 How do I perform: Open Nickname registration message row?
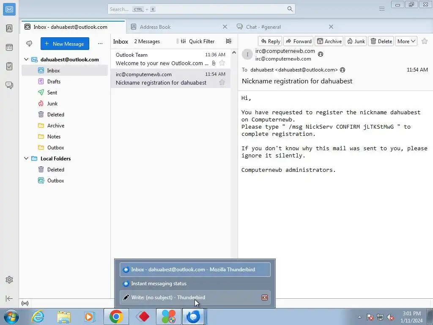(x=170, y=78)
